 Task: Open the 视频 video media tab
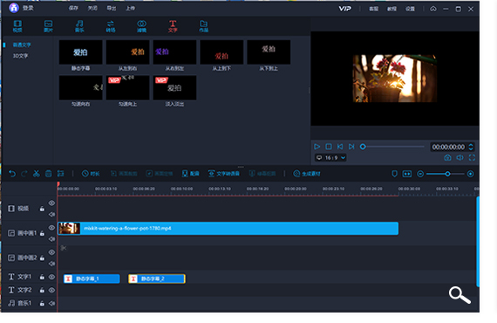(17, 26)
